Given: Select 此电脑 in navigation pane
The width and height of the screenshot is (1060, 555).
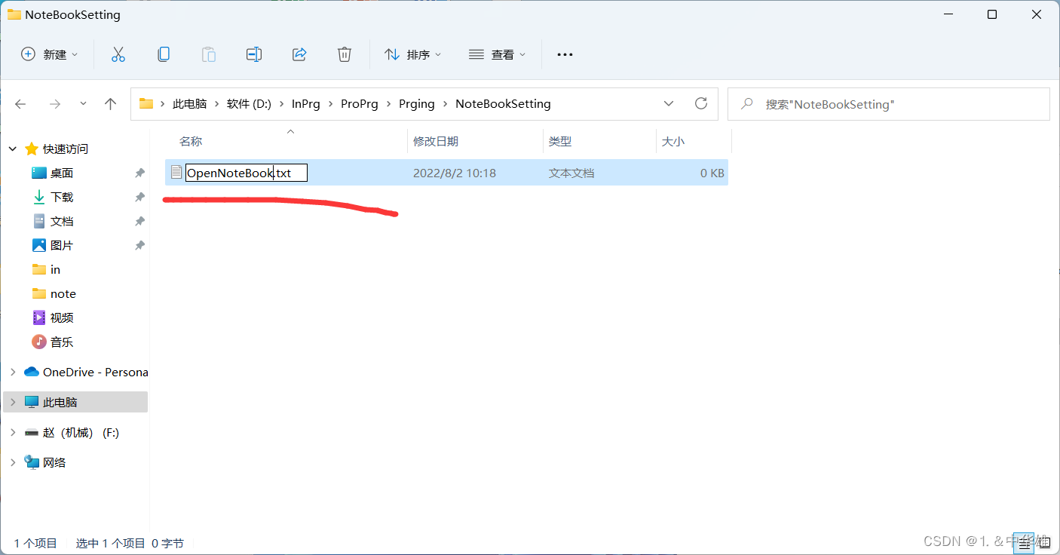Looking at the screenshot, I should coord(60,402).
